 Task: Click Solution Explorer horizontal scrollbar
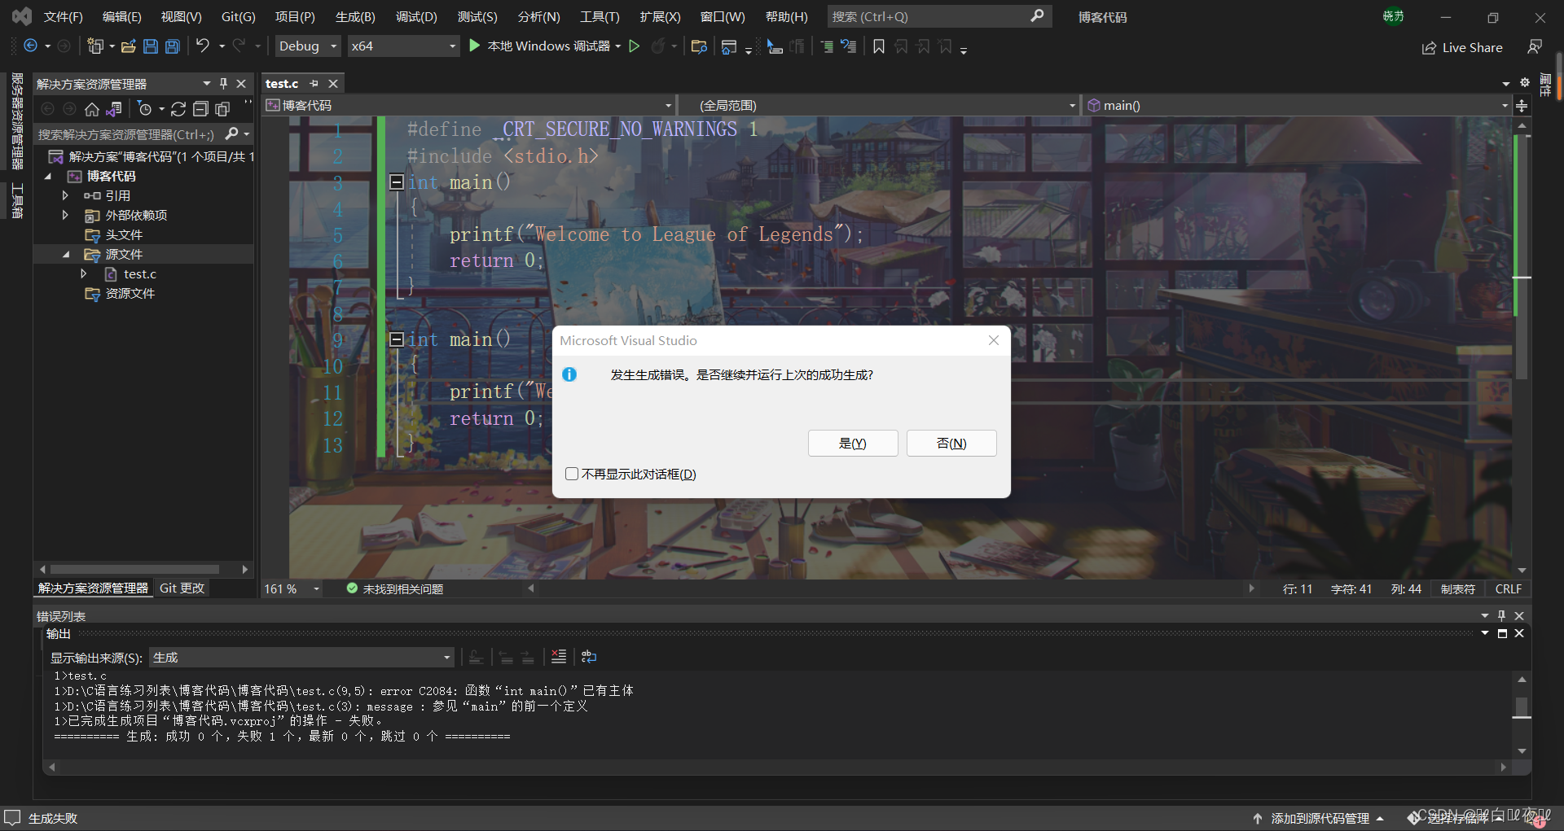click(135, 569)
